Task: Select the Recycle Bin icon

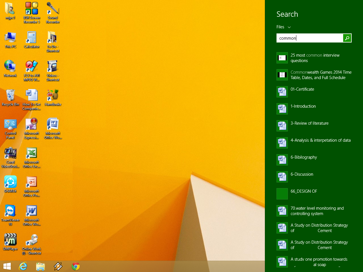Action: coord(10,98)
